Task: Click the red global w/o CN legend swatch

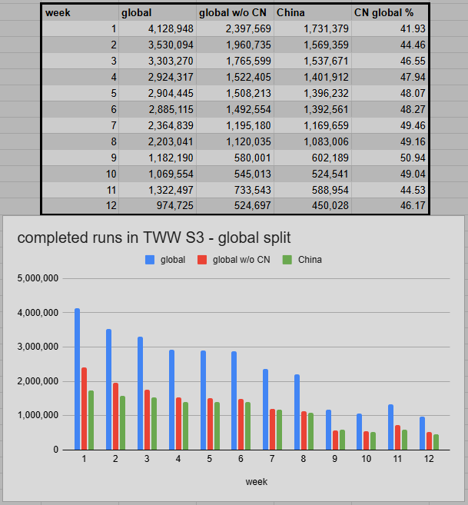Action: (x=203, y=260)
